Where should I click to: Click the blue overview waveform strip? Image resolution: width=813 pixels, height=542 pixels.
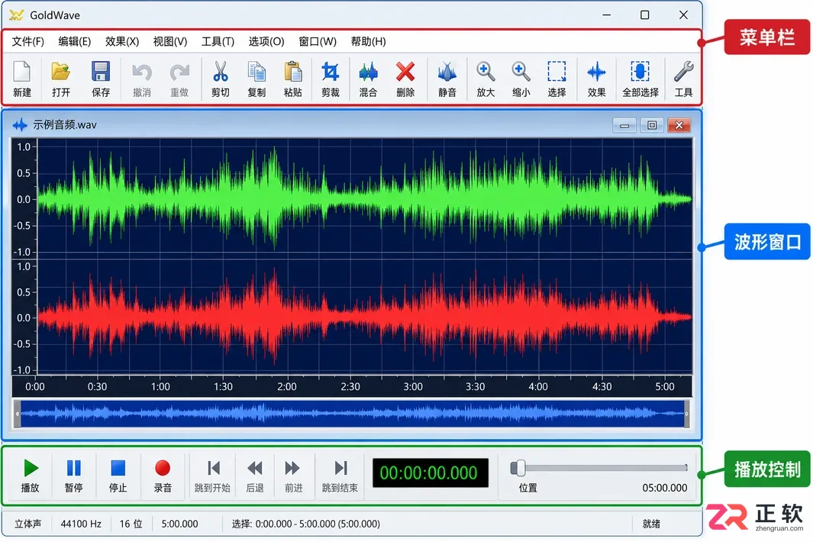tap(352, 414)
